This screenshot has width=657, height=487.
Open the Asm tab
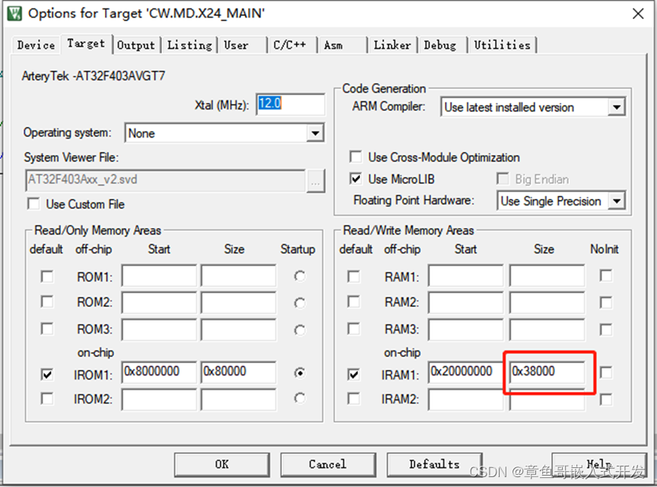pos(333,45)
